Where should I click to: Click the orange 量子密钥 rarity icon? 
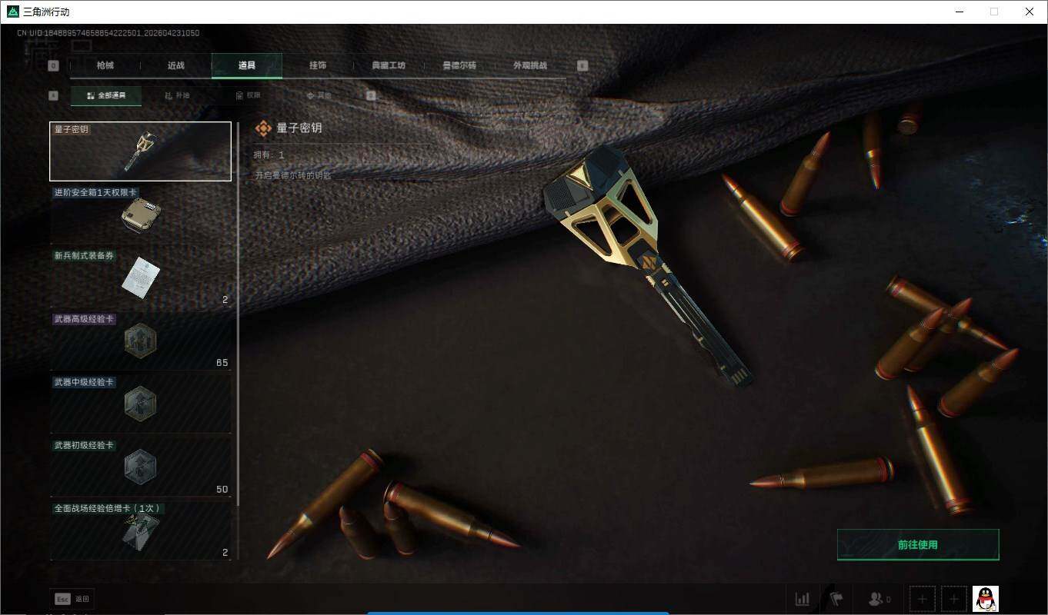(x=263, y=128)
